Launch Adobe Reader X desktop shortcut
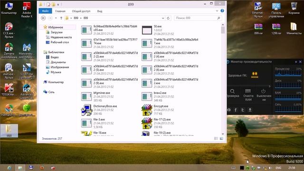304x171 pixels. pos(27,10)
